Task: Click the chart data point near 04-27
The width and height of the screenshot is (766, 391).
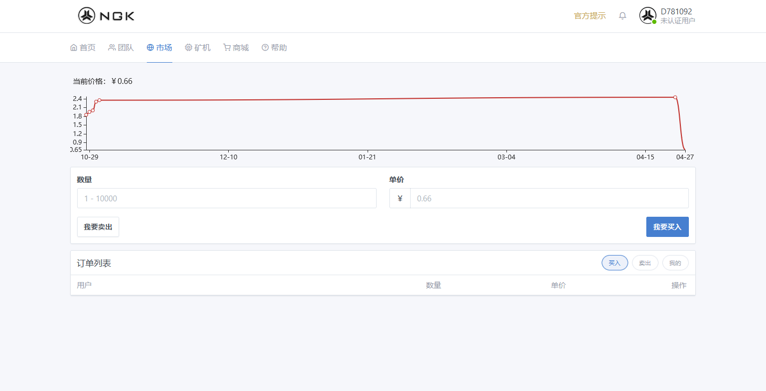Action: point(675,97)
